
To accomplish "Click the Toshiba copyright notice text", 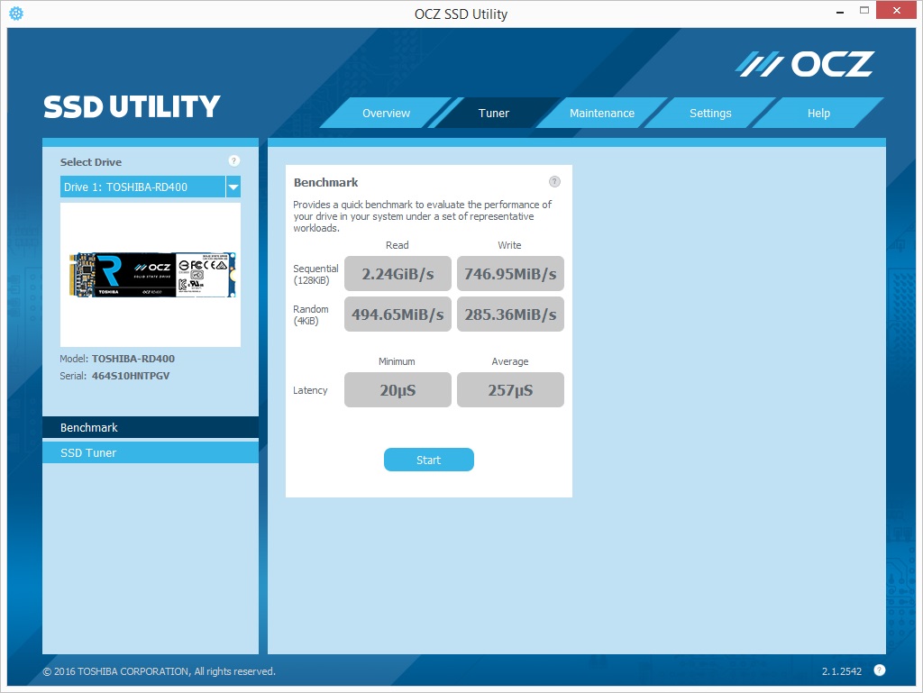I will click(159, 671).
